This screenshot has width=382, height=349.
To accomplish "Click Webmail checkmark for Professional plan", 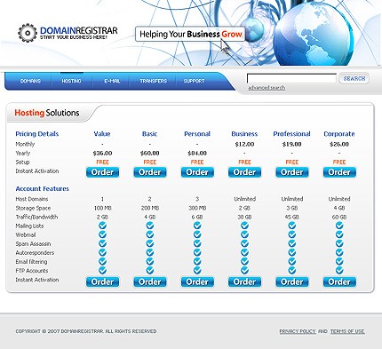I will (x=292, y=234).
